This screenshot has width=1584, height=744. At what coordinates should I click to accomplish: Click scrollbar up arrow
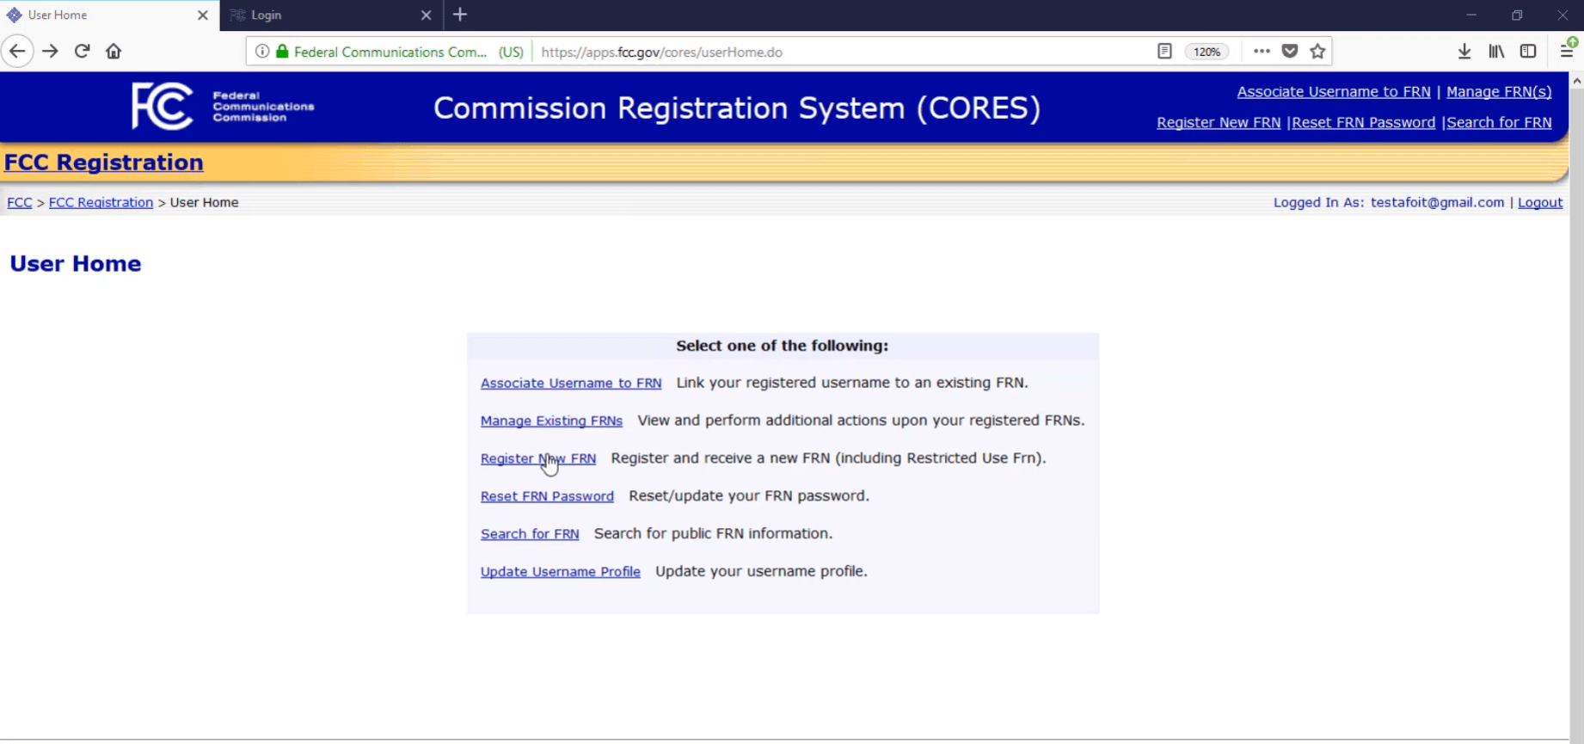[1577, 81]
